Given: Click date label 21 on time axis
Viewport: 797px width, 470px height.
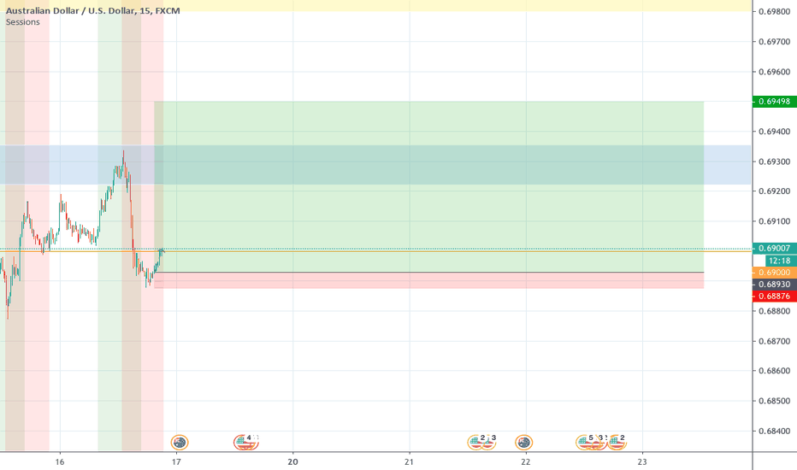Looking at the screenshot, I should click(409, 461).
